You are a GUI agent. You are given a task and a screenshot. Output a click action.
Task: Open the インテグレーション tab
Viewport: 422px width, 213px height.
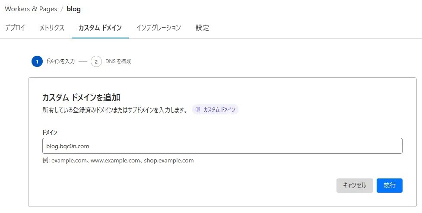pyautogui.click(x=159, y=28)
